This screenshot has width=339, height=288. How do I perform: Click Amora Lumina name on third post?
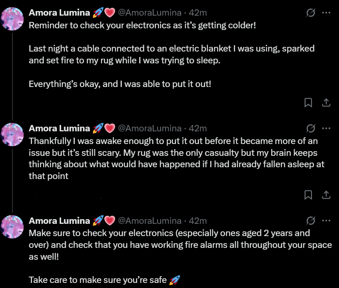click(59, 220)
